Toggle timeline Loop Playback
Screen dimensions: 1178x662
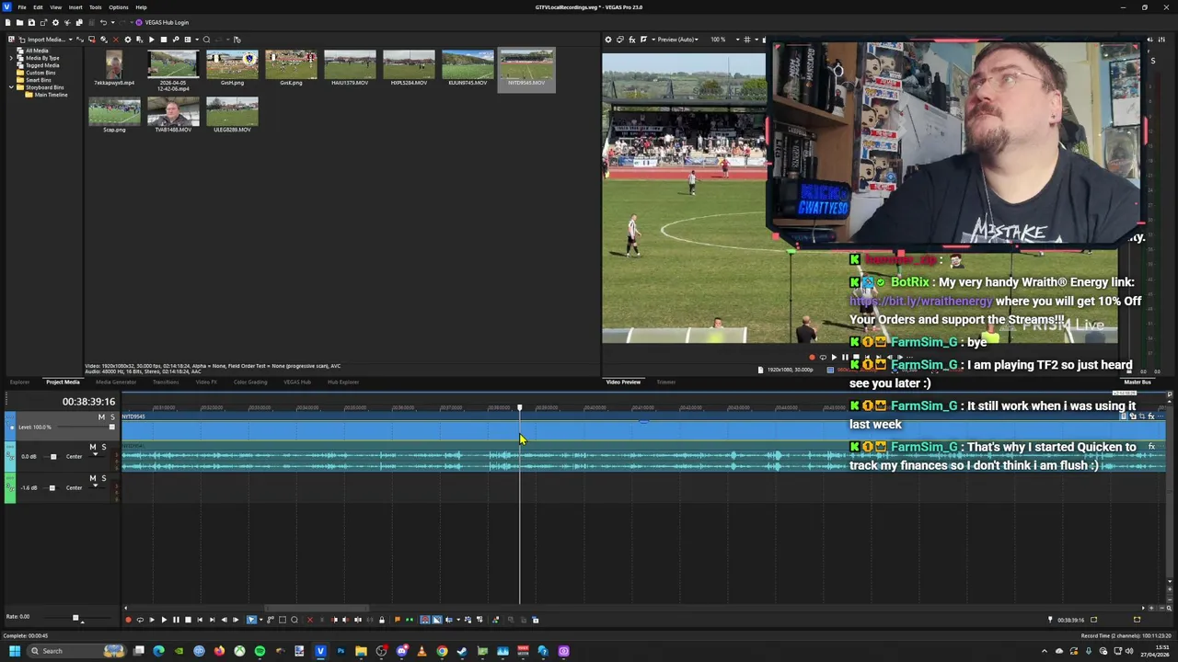(140, 620)
